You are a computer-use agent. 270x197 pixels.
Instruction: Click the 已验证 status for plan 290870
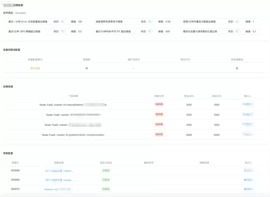106,189
